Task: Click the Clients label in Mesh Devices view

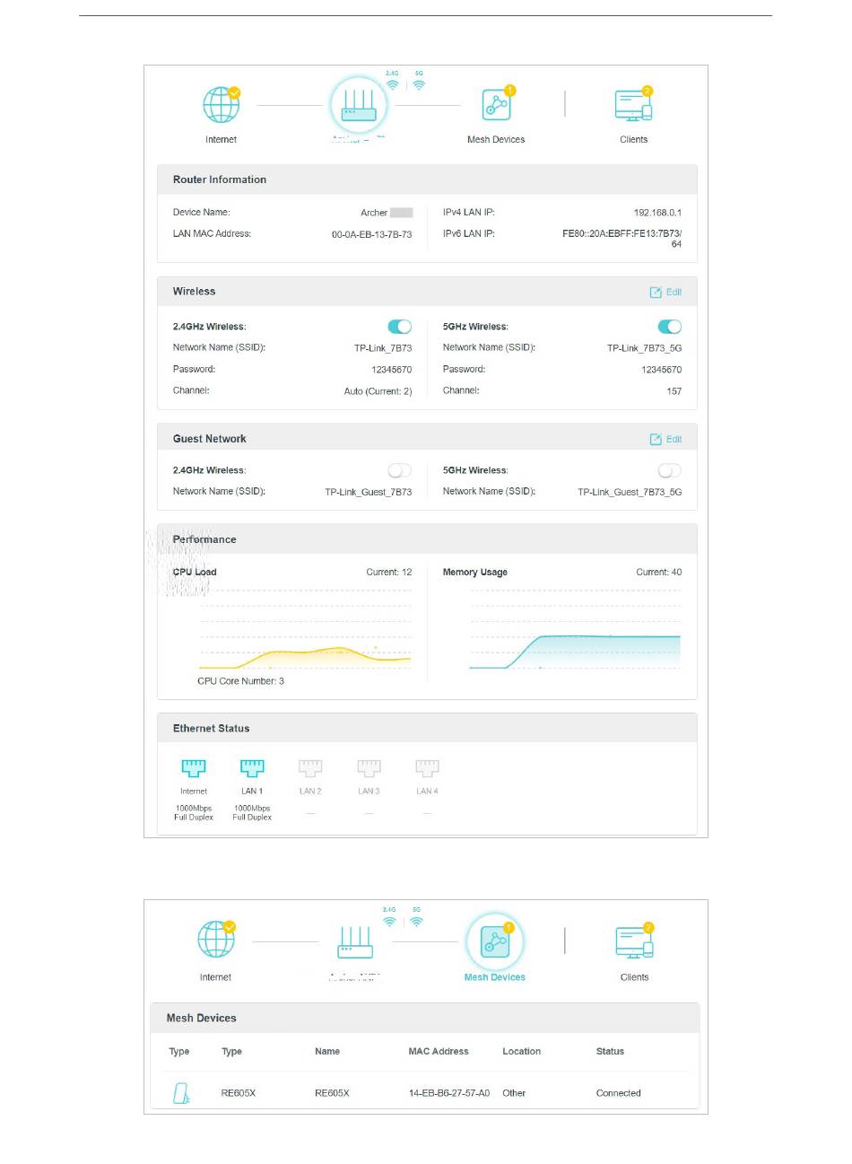Action: coord(635,977)
